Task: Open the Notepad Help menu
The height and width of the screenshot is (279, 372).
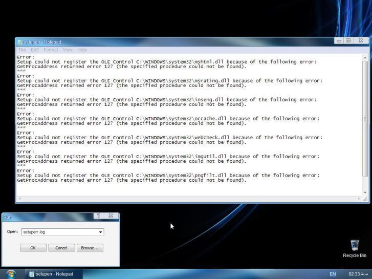Action: [82, 50]
